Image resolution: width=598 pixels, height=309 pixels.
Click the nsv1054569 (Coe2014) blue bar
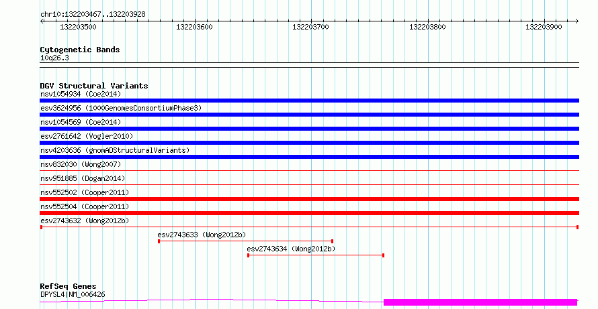point(309,129)
